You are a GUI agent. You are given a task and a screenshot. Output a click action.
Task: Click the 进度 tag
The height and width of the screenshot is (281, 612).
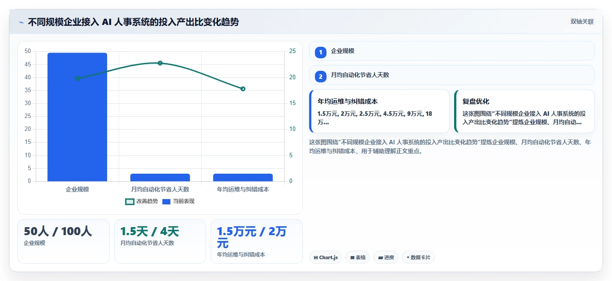[386, 257]
